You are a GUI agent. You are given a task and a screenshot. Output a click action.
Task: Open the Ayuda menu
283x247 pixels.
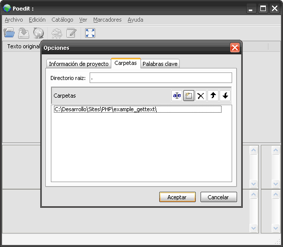[x=135, y=20]
